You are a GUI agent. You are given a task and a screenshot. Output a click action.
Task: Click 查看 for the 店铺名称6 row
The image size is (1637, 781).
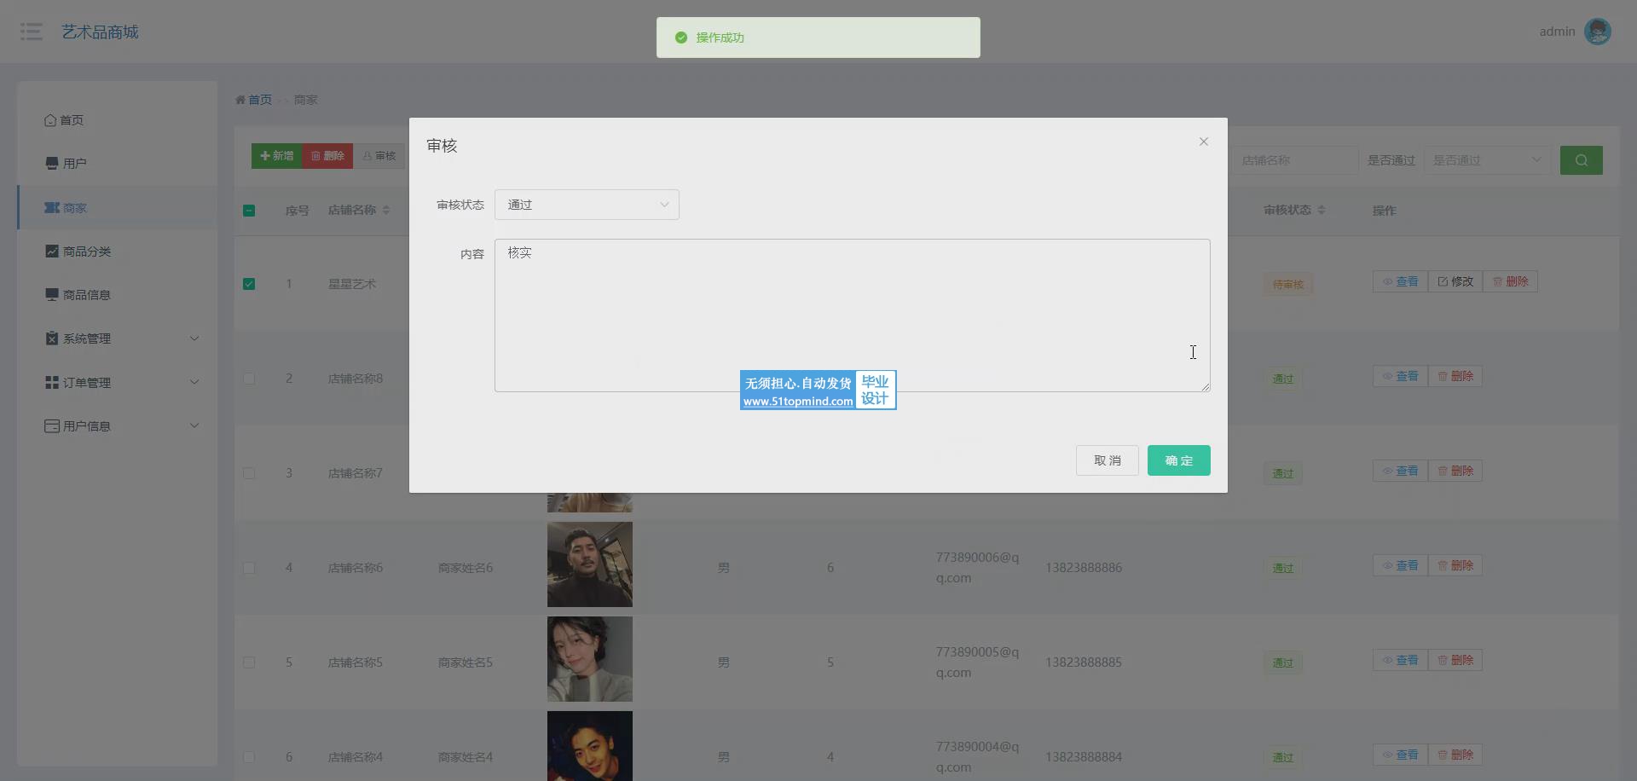tap(1400, 565)
